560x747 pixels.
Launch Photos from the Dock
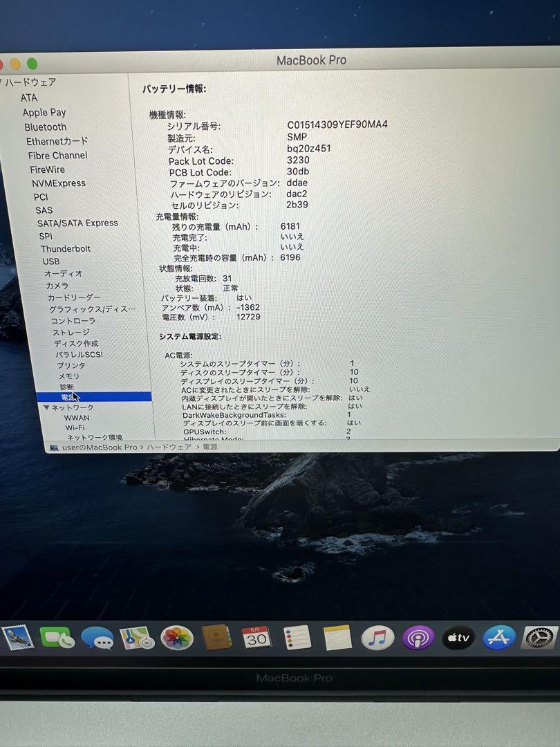coord(177,638)
